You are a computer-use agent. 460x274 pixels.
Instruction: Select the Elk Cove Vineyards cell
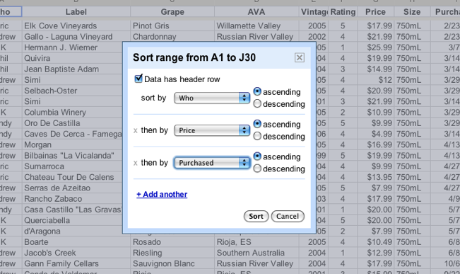click(x=76, y=26)
